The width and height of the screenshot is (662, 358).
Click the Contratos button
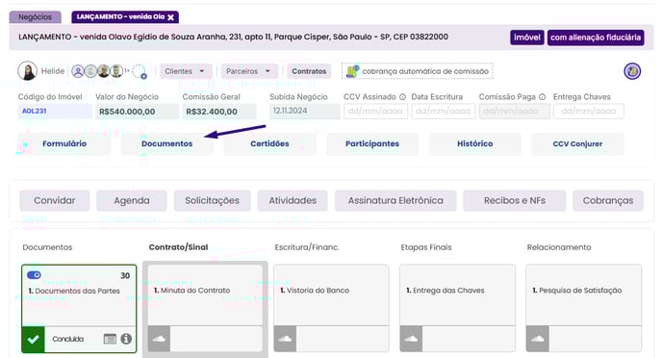click(309, 71)
